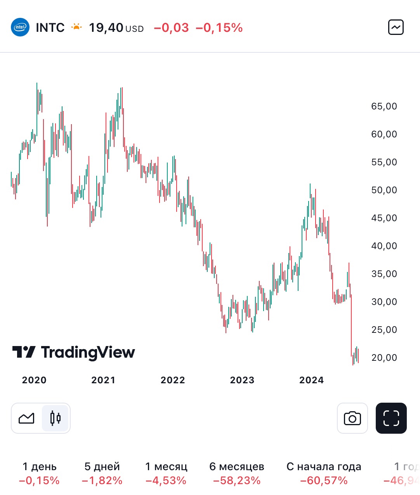Open the chart icon at top right
Image resolution: width=420 pixels, height=495 pixels.
(x=396, y=28)
